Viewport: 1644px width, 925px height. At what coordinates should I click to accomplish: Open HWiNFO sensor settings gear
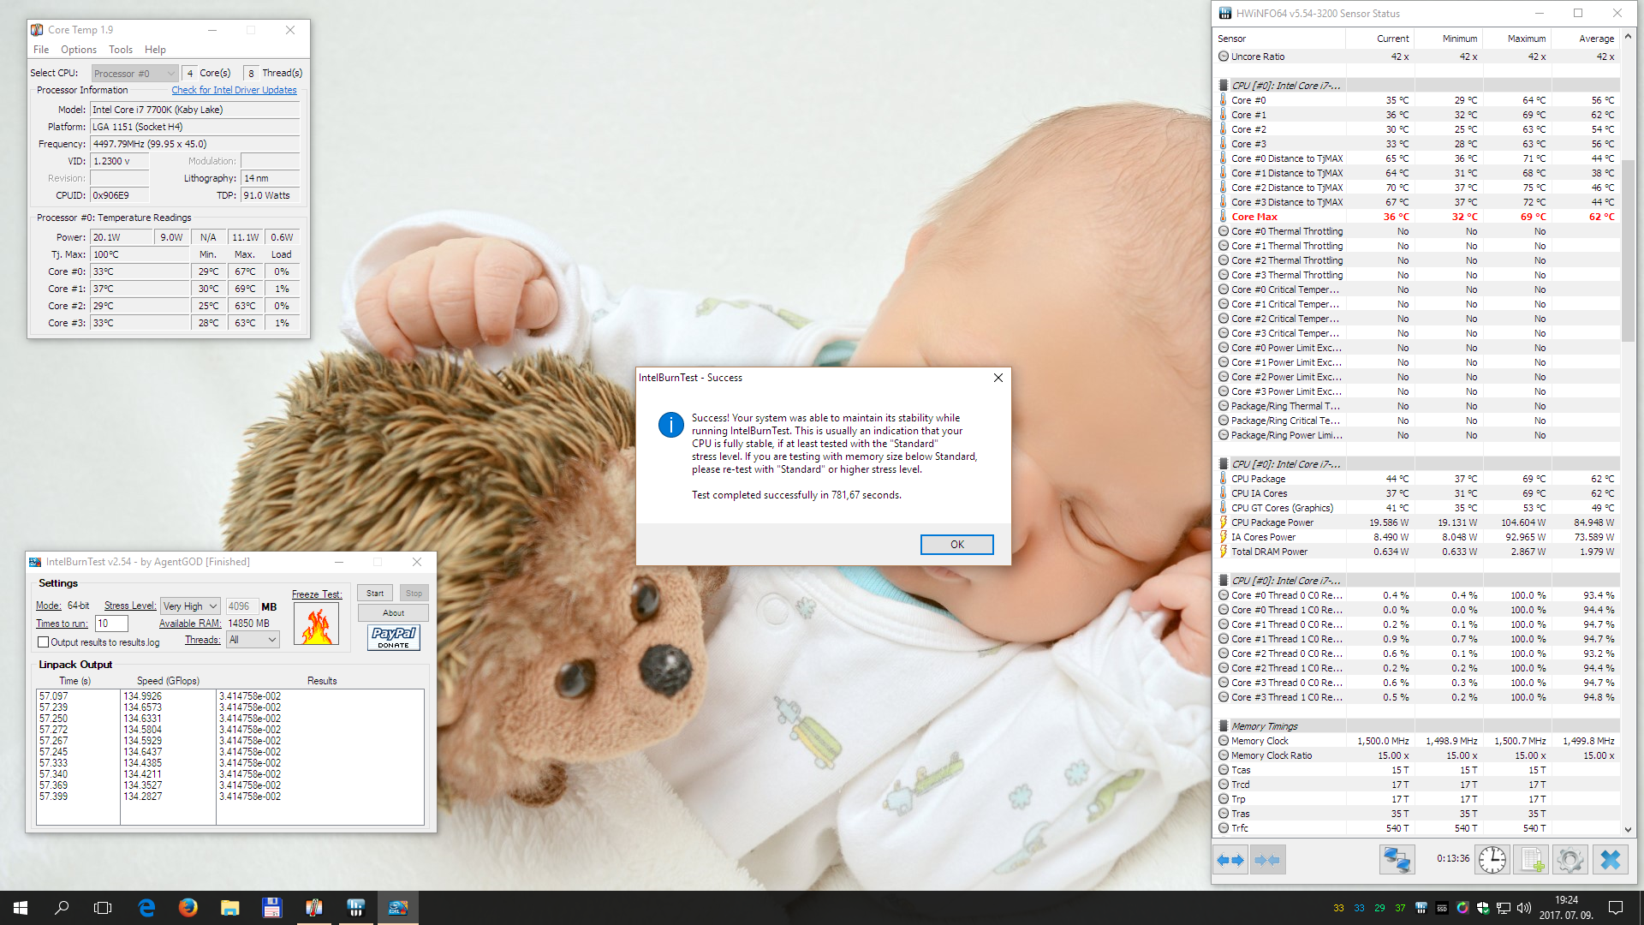pyautogui.click(x=1570, y=860)
